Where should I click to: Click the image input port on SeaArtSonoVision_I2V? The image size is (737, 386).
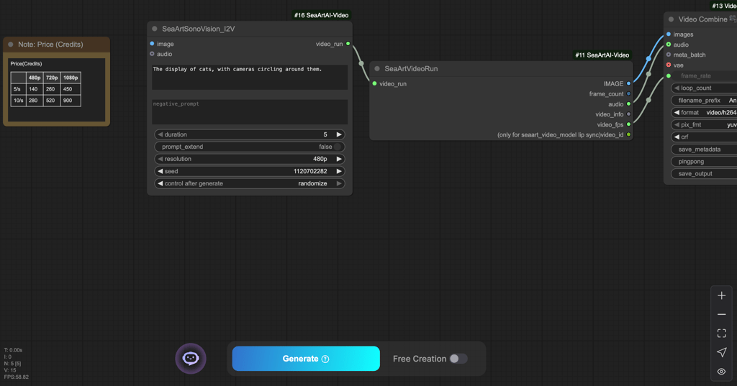152,44
